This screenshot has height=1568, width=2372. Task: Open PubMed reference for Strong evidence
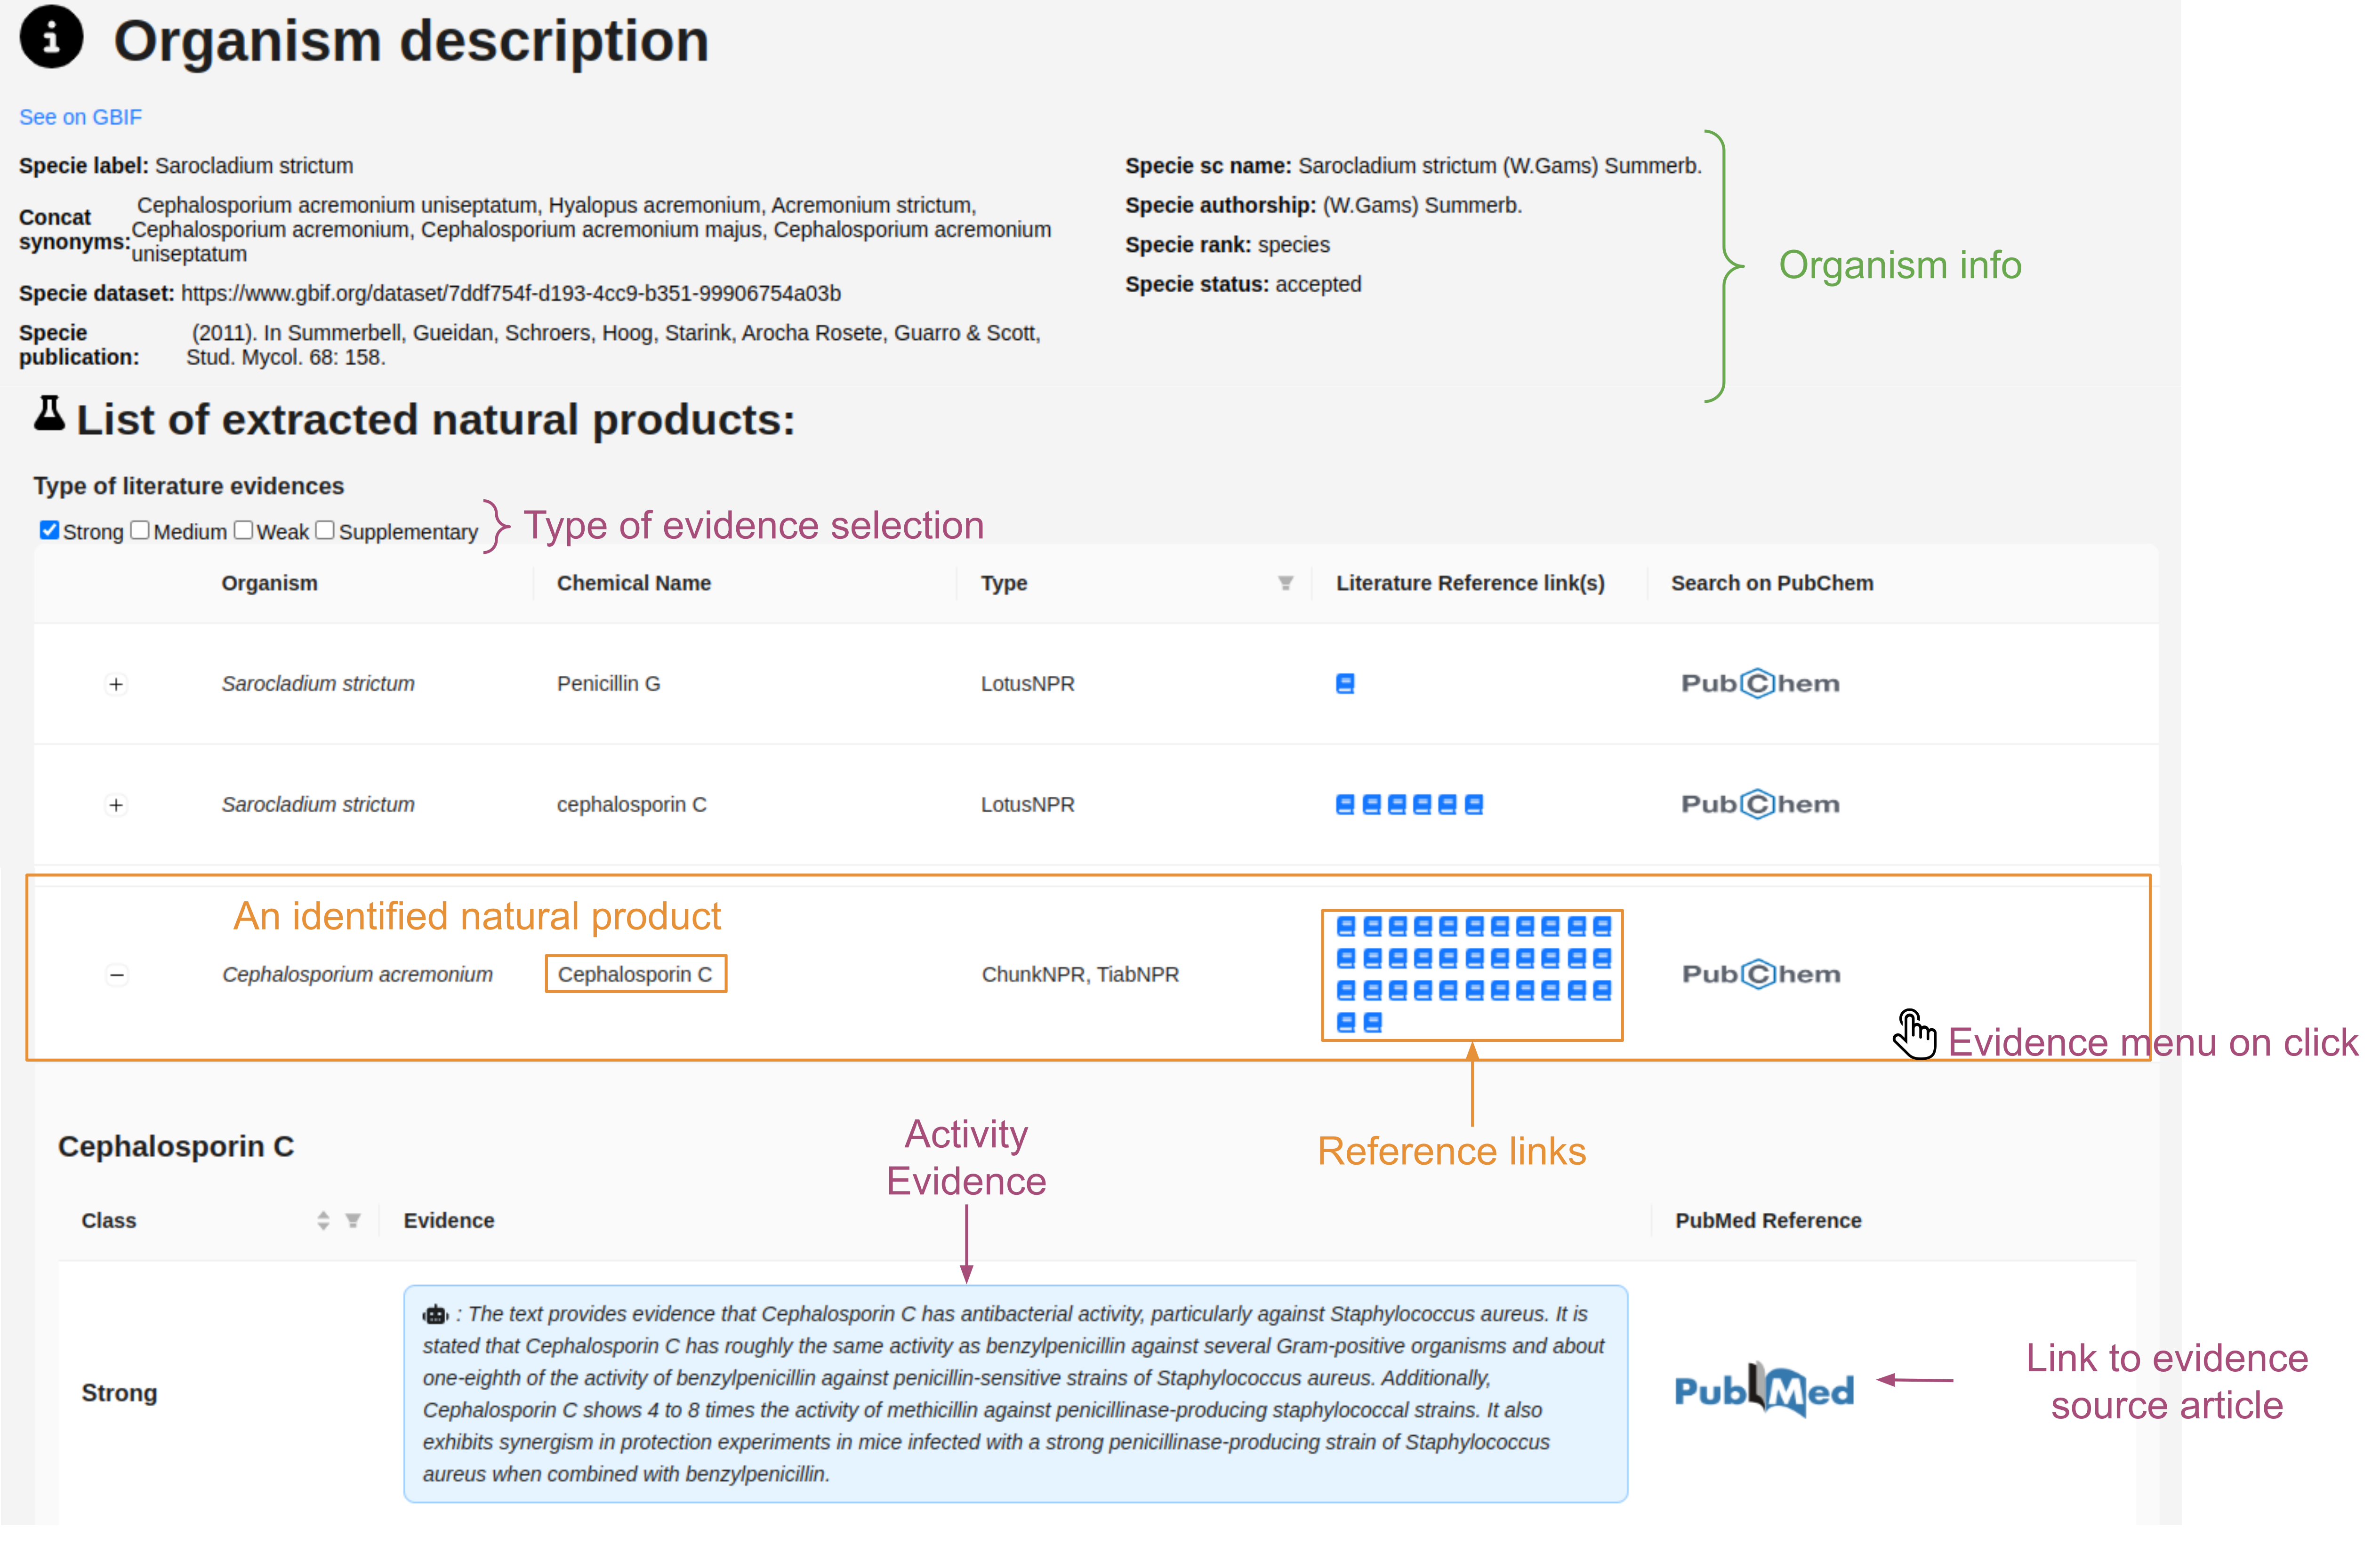[x=1764, y=1390]
